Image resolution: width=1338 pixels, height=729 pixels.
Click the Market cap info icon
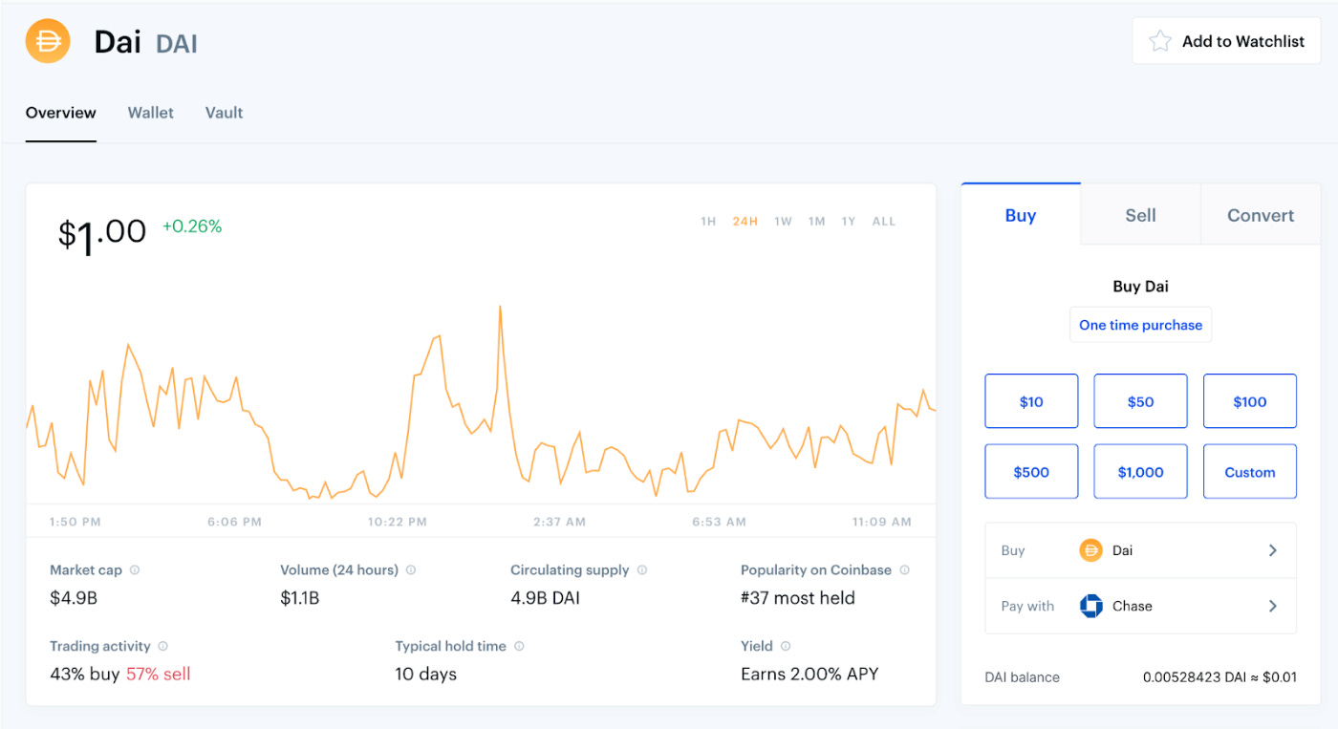pyautogui.click(x=135, y=569)
